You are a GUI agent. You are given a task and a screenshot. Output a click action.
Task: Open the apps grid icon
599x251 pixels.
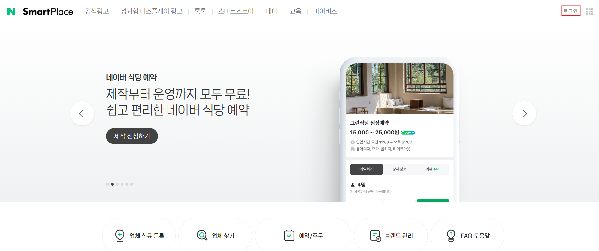pyautogui.click(x=589, y=12)
